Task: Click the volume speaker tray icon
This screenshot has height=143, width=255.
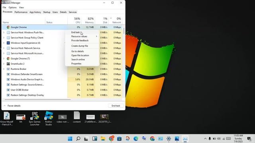Action: pos(219,139)
